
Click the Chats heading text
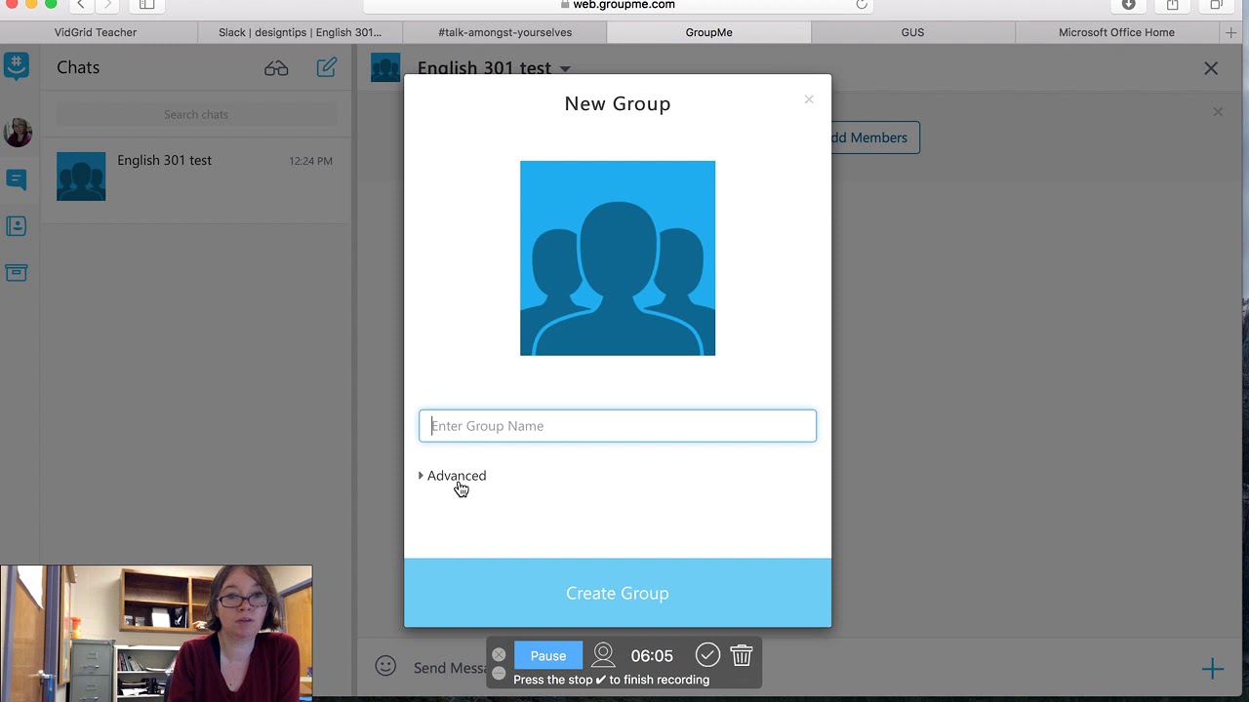pyautogui.click(x=78, y=67)
